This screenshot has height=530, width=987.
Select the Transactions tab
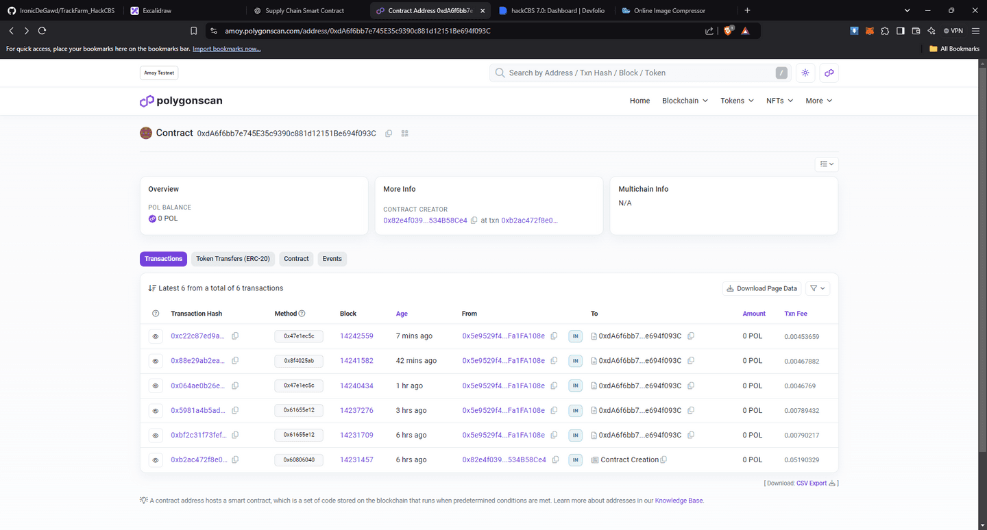tap(163, 259)
